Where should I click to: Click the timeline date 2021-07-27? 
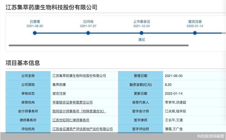tap(88, 26)
